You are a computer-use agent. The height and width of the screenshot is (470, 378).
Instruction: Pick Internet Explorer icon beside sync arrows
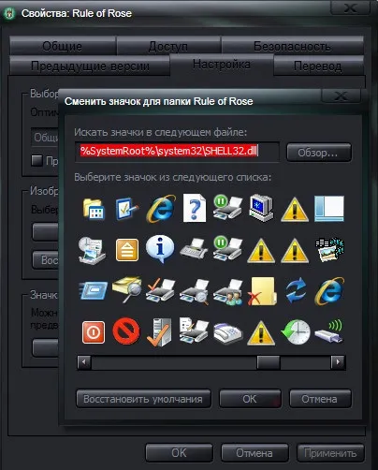click(329, 290)
